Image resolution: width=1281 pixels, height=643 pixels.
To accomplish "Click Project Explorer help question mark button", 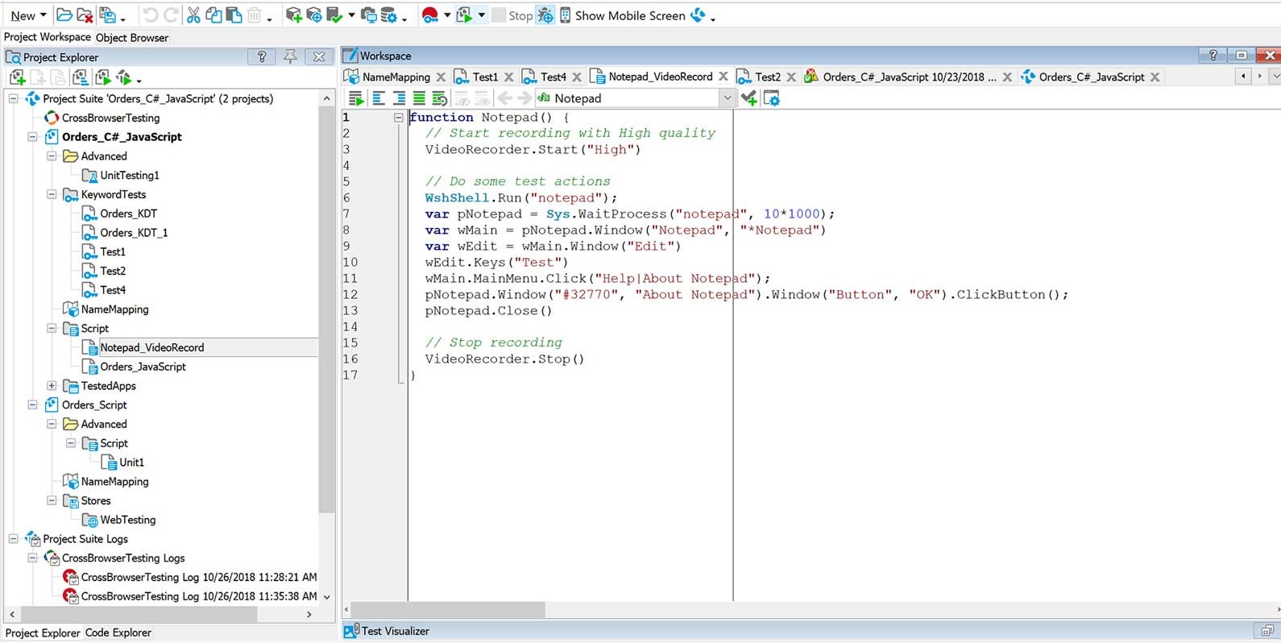I will (x=262, y=56).
